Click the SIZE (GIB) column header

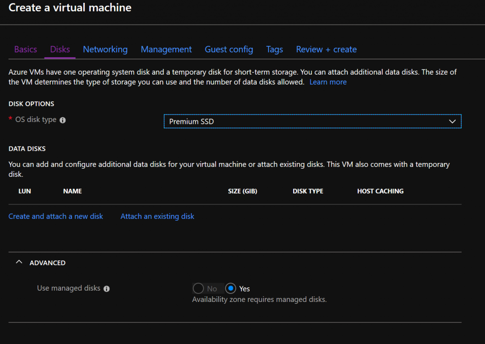point(242,191)
